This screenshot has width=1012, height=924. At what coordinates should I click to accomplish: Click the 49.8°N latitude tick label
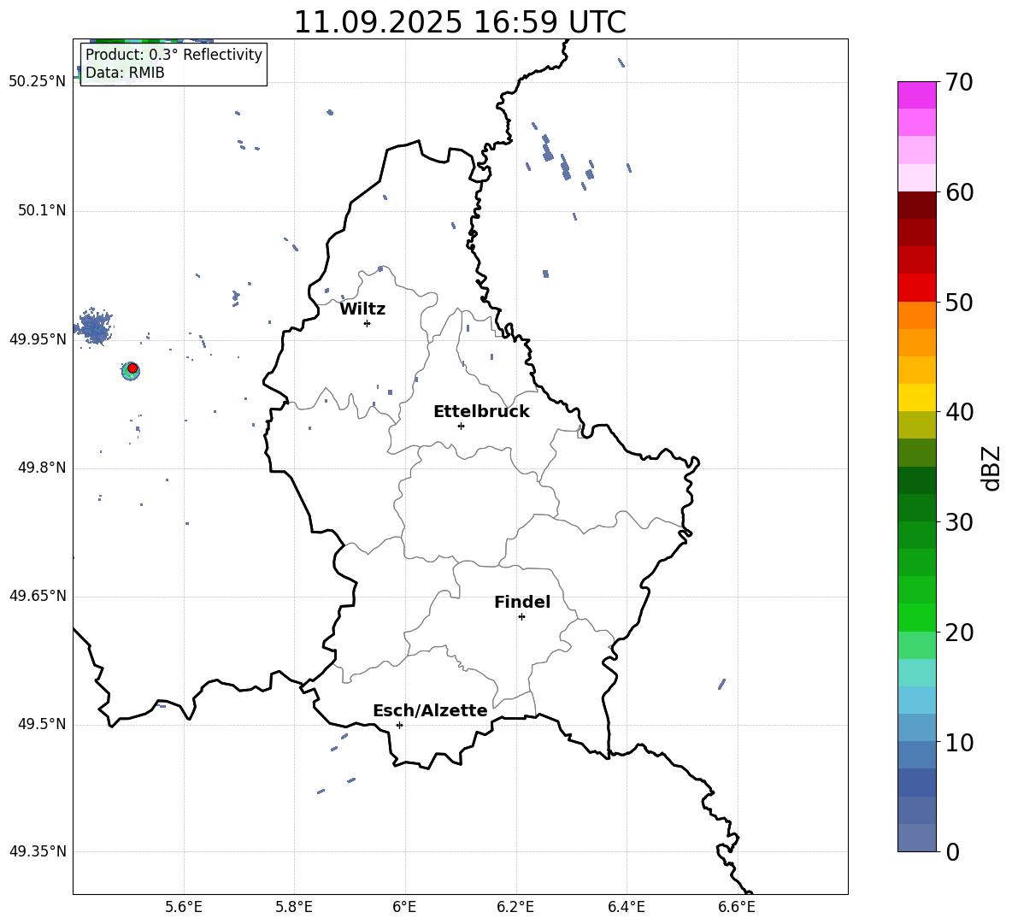pyautogui.click(x=42, y=468)
